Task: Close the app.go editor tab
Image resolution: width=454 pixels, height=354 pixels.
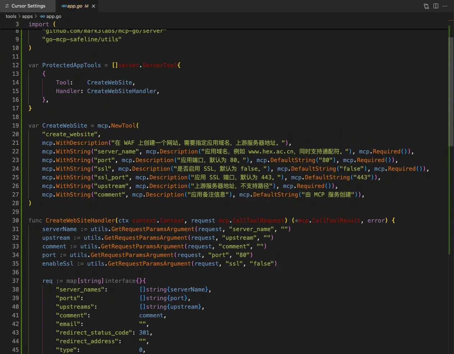Action: [94, 6]
